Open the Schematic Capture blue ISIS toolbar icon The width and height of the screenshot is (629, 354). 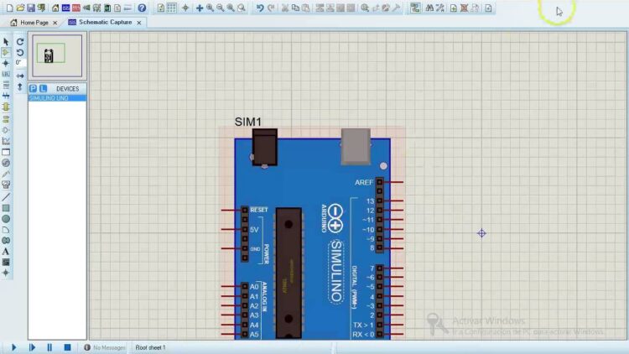coord(65,8)
